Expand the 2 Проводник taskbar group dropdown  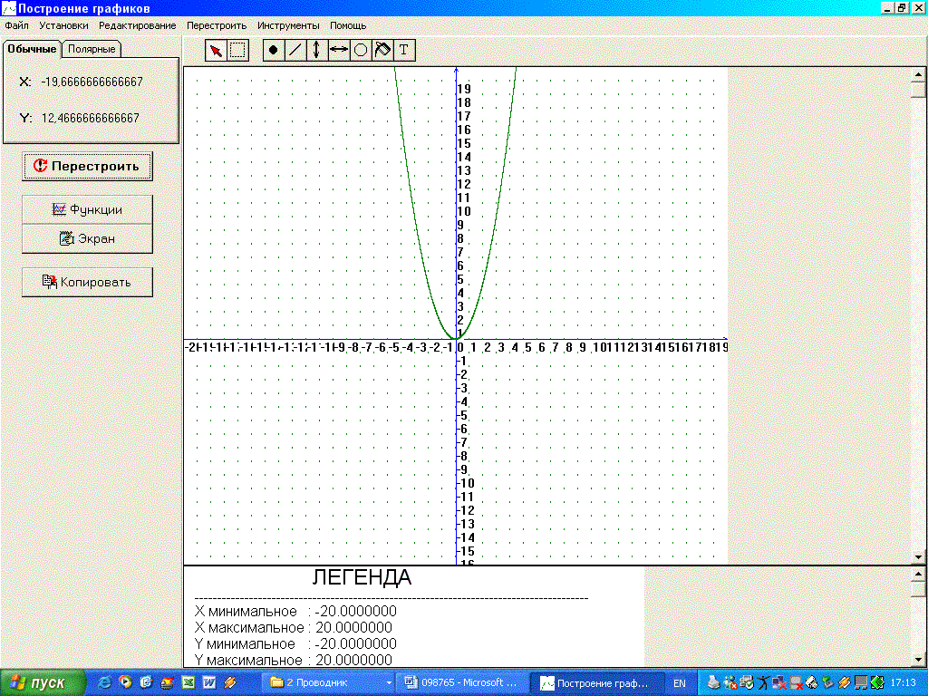point(389,682)
